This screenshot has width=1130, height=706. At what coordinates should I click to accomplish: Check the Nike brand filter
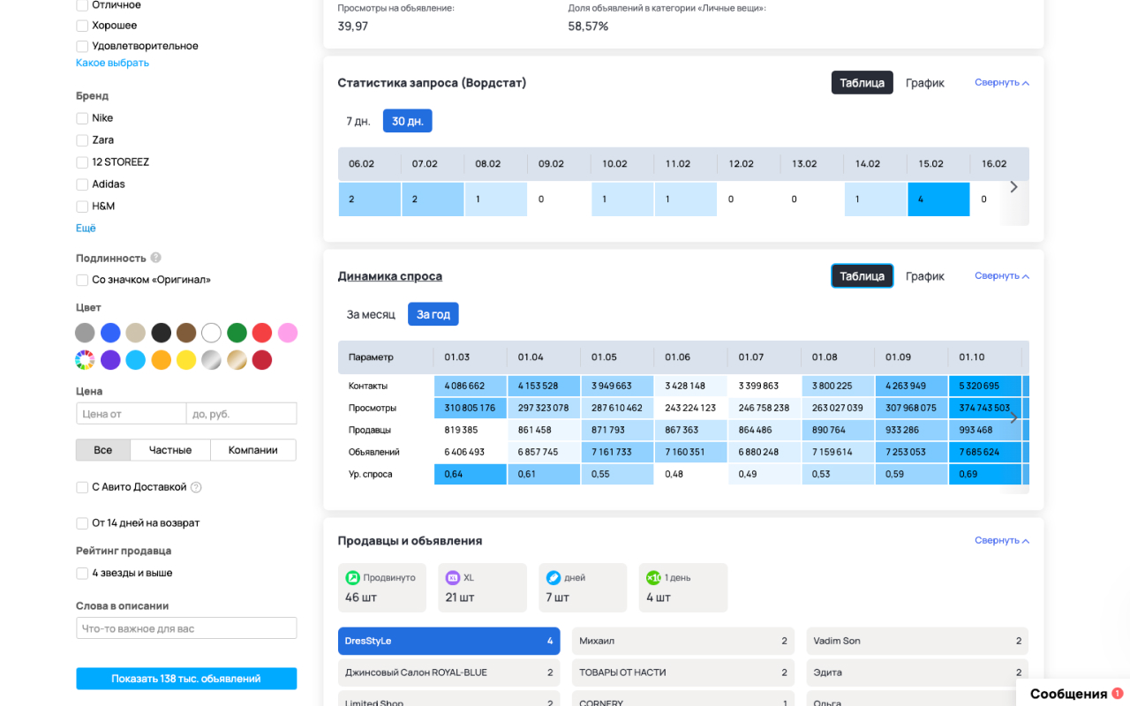82,117
